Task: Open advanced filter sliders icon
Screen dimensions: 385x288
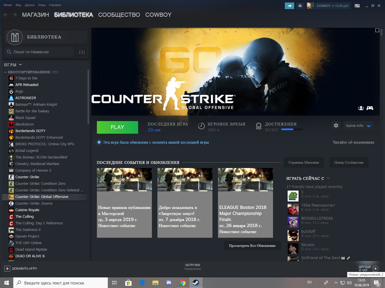Action: coord(82,52)
